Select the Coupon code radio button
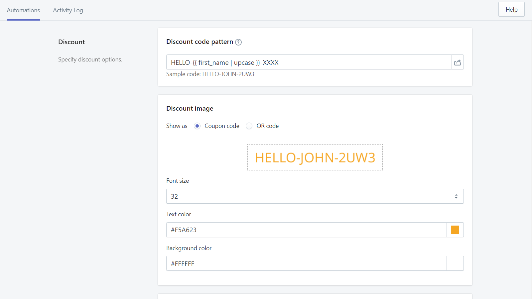Image resolution: width=532 pixels, height=299 pixels. click(197, 126)
